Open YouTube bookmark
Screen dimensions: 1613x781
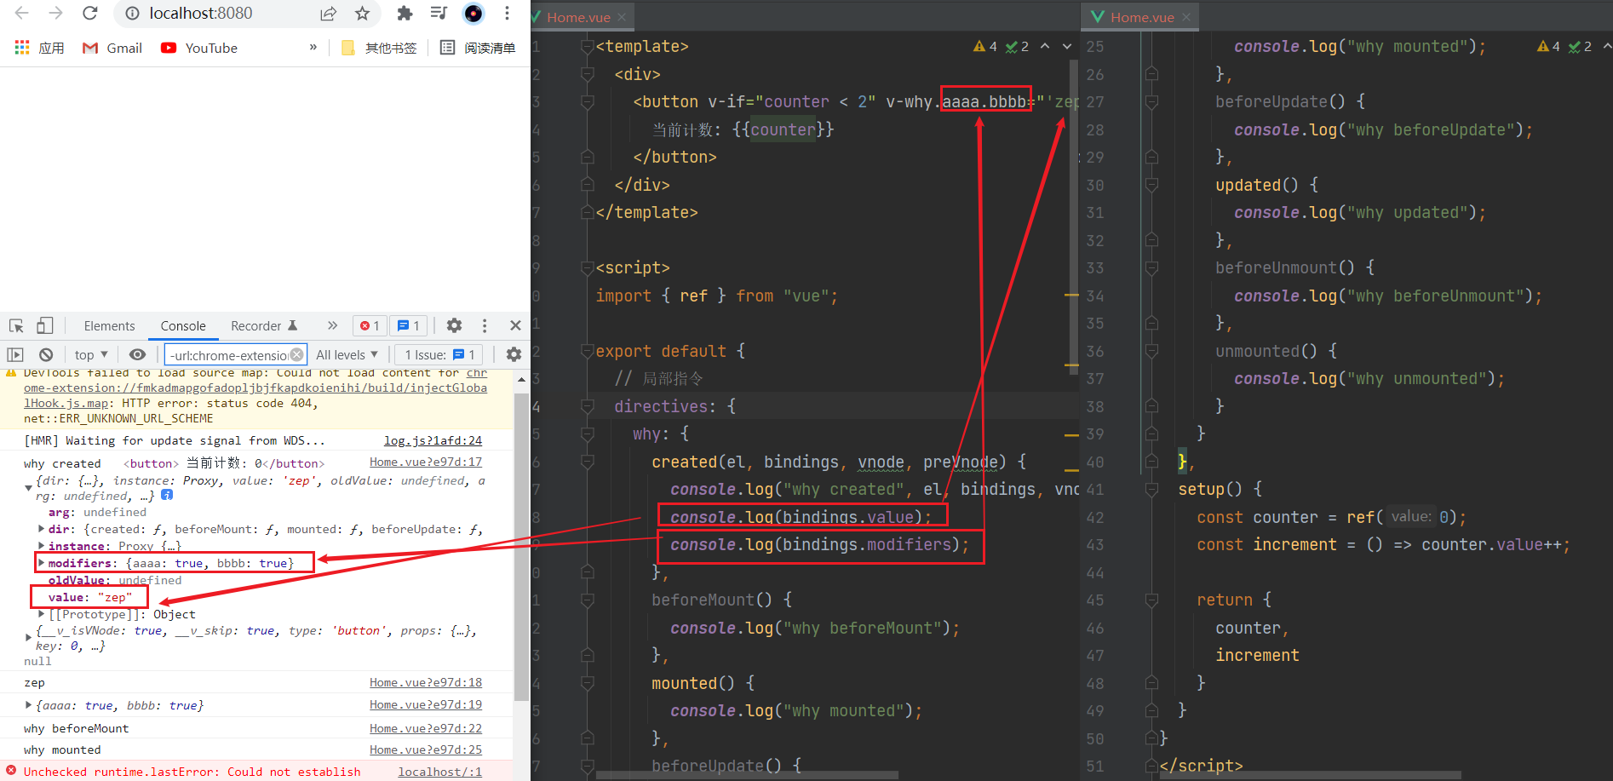199,48
